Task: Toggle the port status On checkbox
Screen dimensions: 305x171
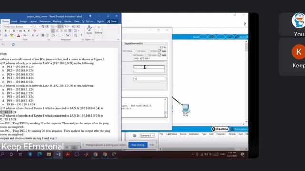Action: [x=161, y=47]
